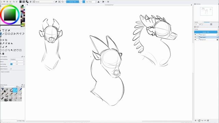Select the Reference Images pin tool
Screen dimensions: 219x123
coord(6,47)
